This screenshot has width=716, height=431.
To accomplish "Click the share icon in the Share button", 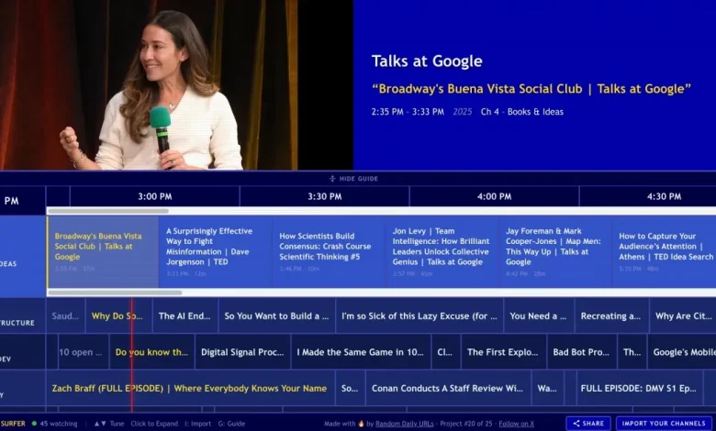I will [x=576, y=424].
